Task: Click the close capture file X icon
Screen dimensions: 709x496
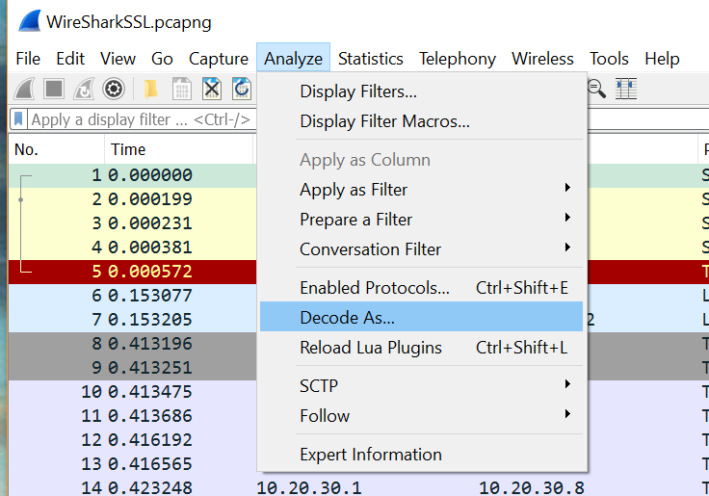Action: coord(211,89)
